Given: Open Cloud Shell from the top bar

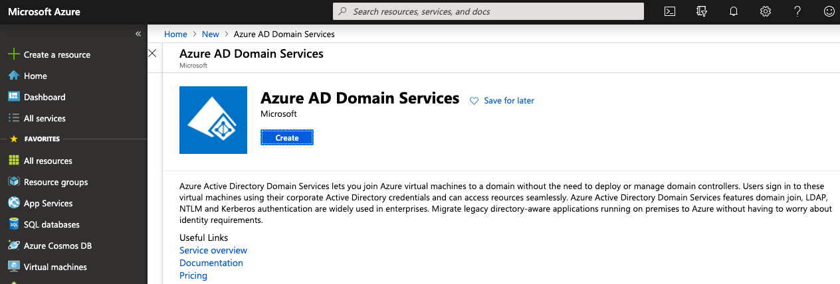Looking at the screenshot, I should point(671,11).
